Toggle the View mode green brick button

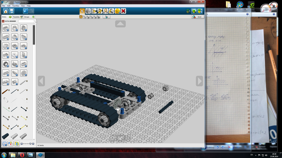click(x=194, y=11)
